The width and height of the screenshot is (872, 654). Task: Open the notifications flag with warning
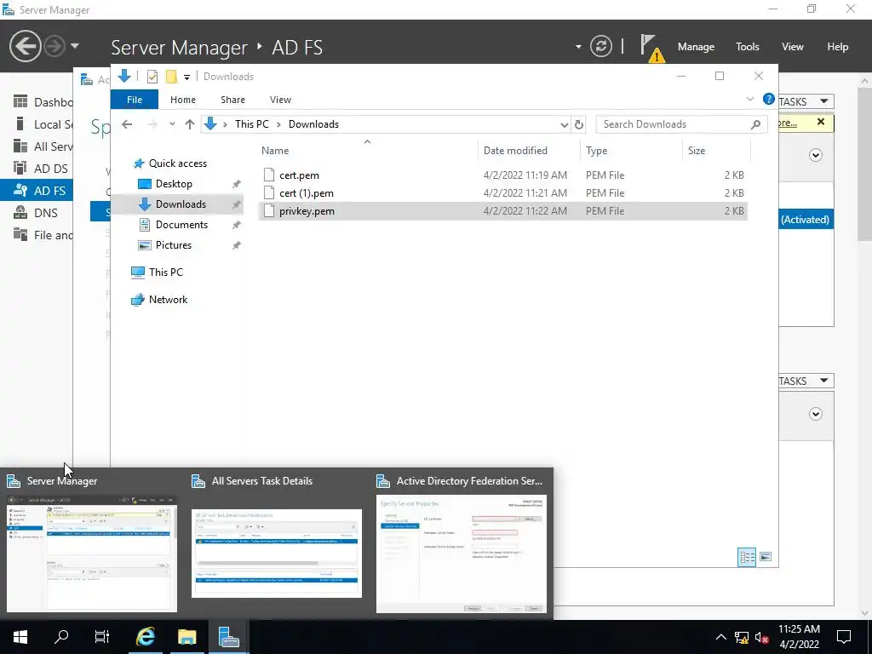pos(651,48)
